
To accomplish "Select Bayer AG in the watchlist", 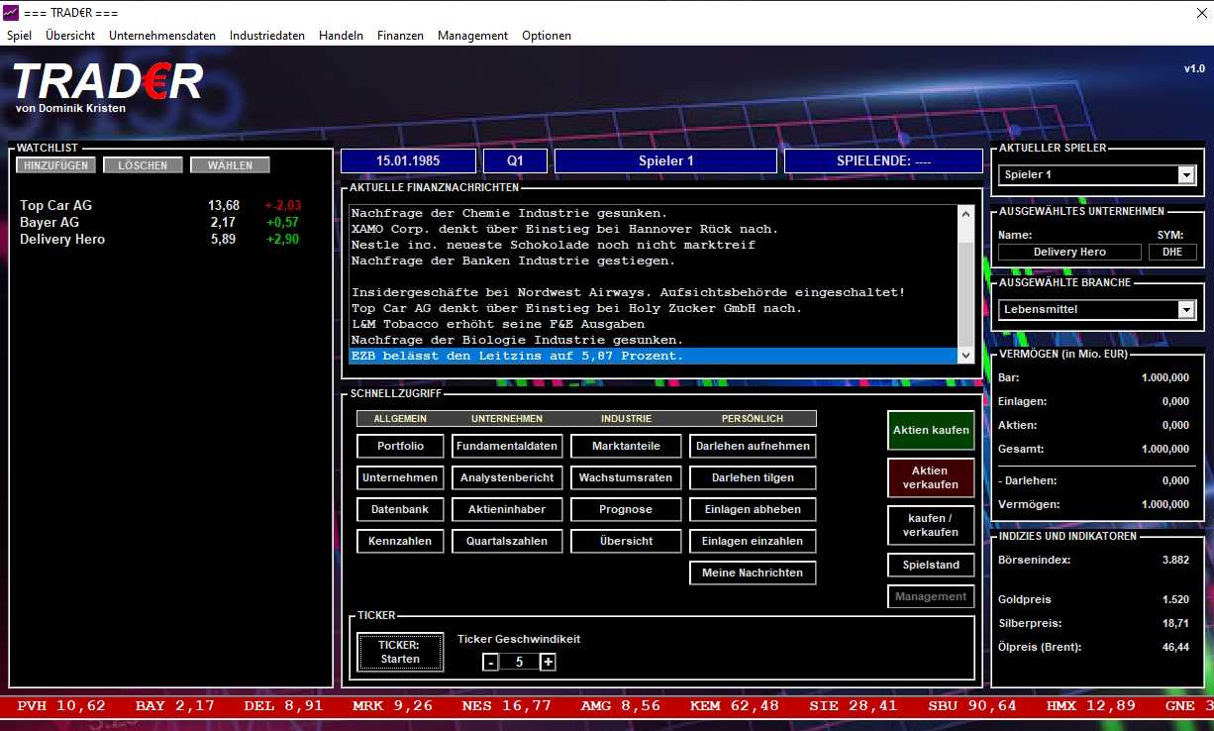I will (50, 223).
